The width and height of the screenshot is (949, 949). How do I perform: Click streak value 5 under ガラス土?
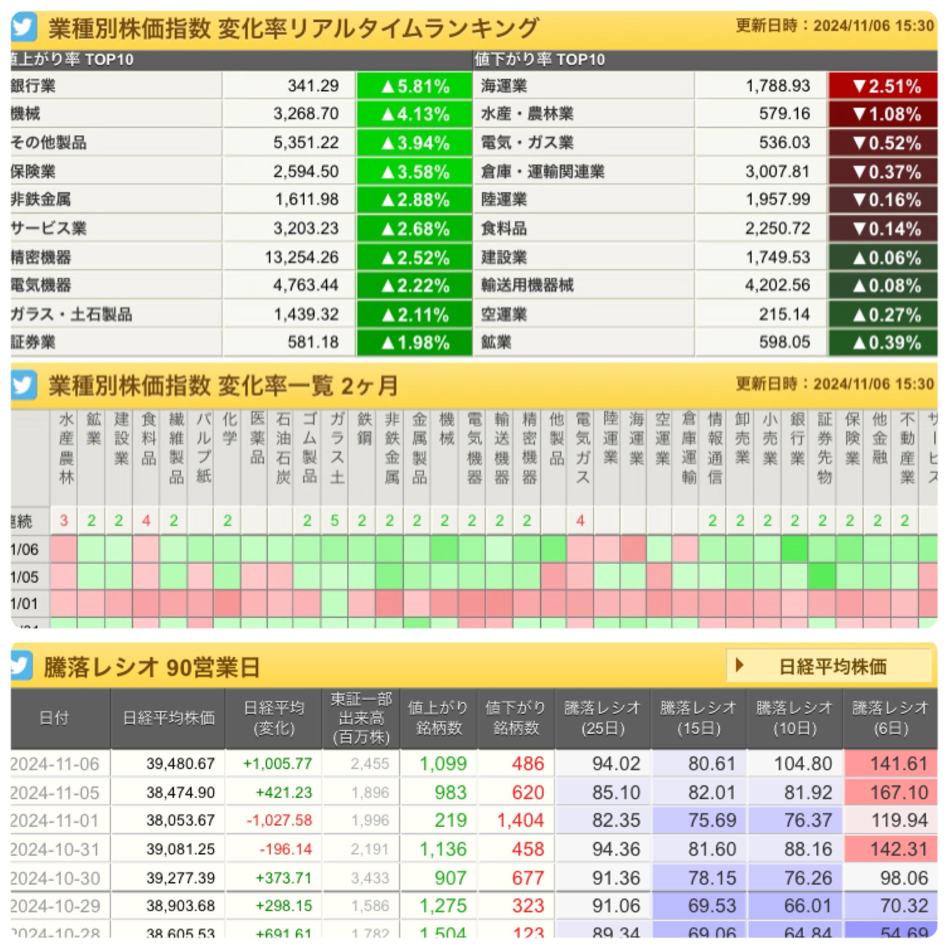tap(335, 520)
